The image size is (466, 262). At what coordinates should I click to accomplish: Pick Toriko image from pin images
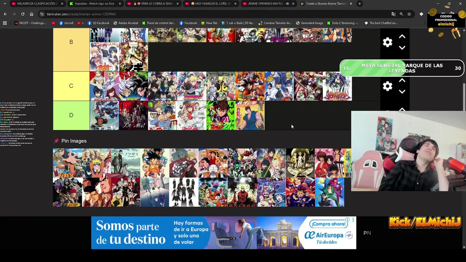[213, 192]
